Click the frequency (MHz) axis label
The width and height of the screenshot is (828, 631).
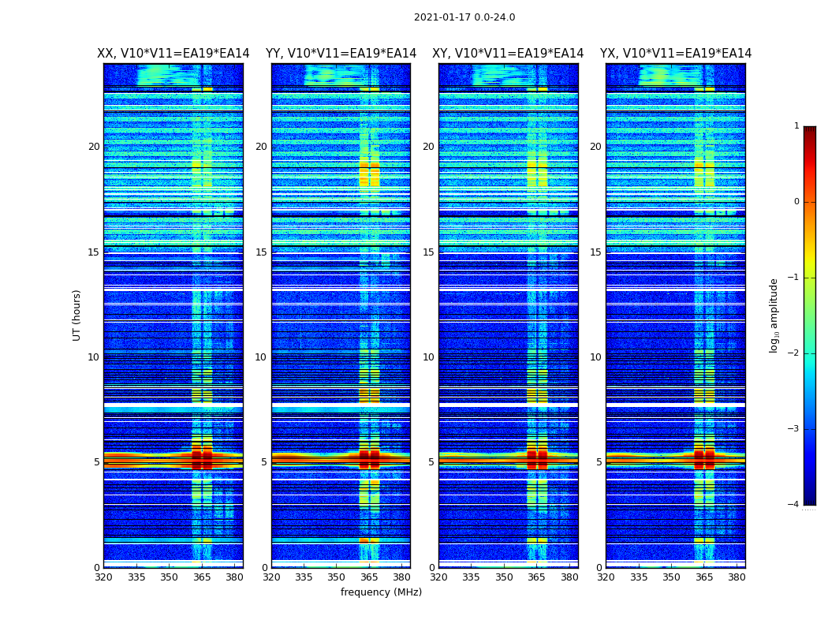point(381,592)
